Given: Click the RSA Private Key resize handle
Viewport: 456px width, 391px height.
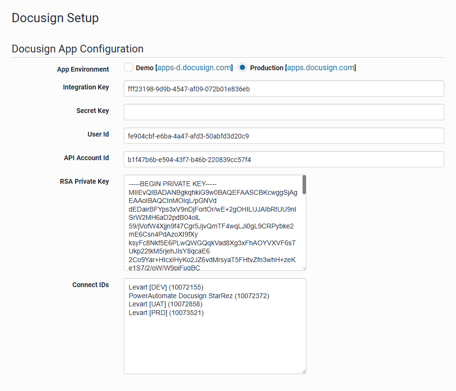Looking at the screenshot, I should click(x=304, y=268).
